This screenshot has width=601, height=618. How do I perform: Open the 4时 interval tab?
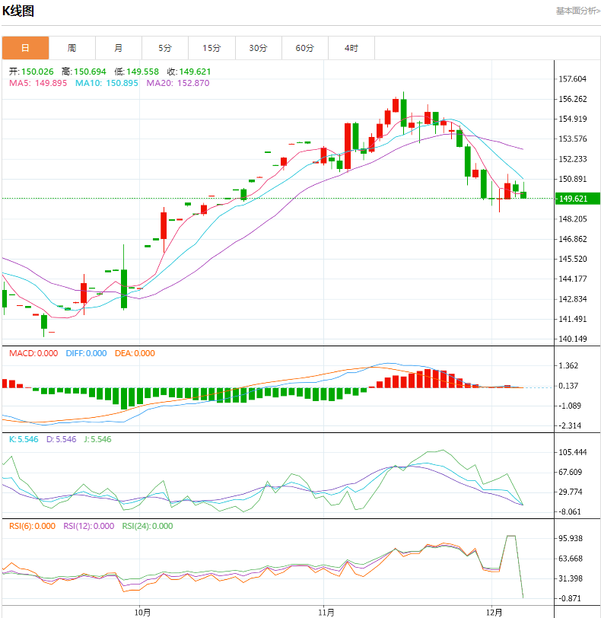pos(351,48)
